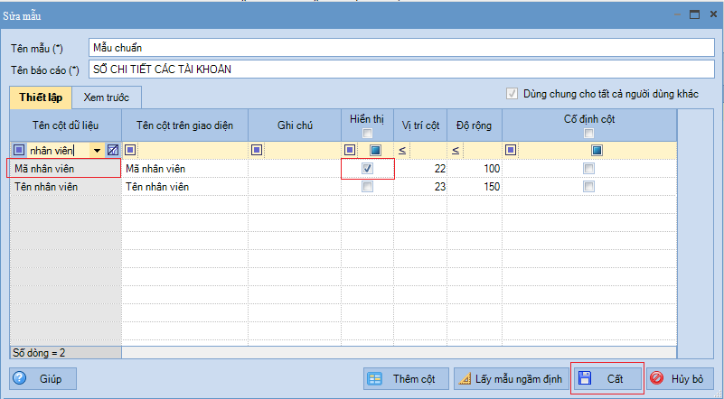This screenshot has height=399, width=724.
Task: Minimize the Sửa mẫu window
Action: (x=677, y=14)
